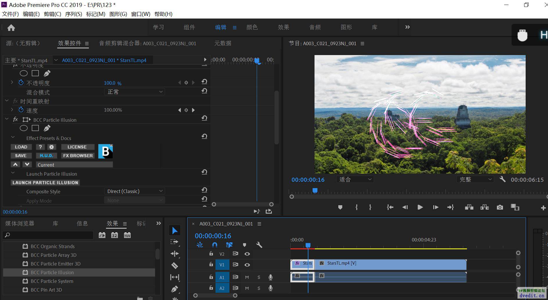Open the Composite Style dropdown

tap(134, 191)
